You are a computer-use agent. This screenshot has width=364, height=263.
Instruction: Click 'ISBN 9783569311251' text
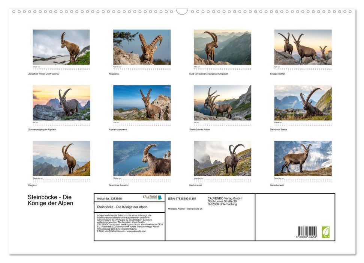182,198
